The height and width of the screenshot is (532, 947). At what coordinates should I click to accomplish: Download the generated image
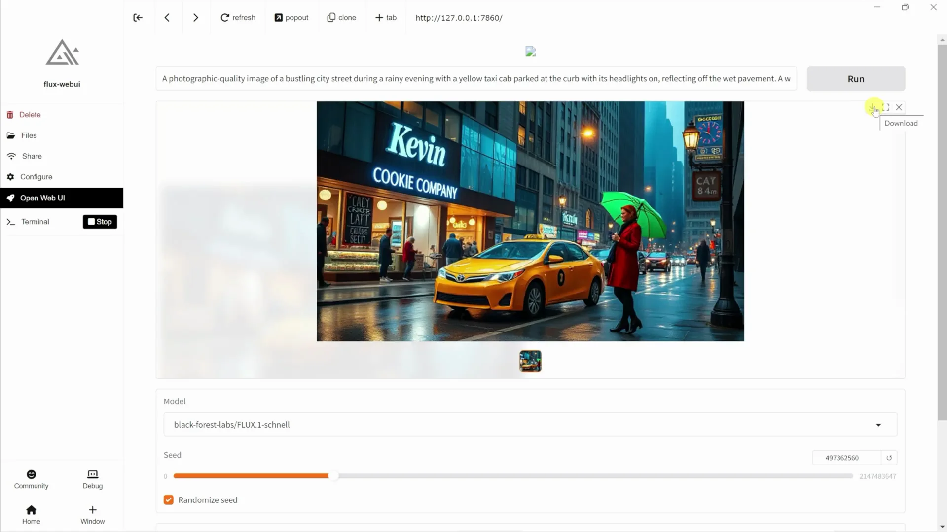(x=873, y=107)
